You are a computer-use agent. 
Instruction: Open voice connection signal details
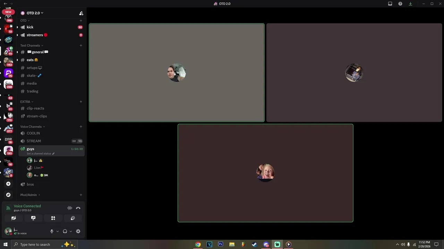[8, 208]
